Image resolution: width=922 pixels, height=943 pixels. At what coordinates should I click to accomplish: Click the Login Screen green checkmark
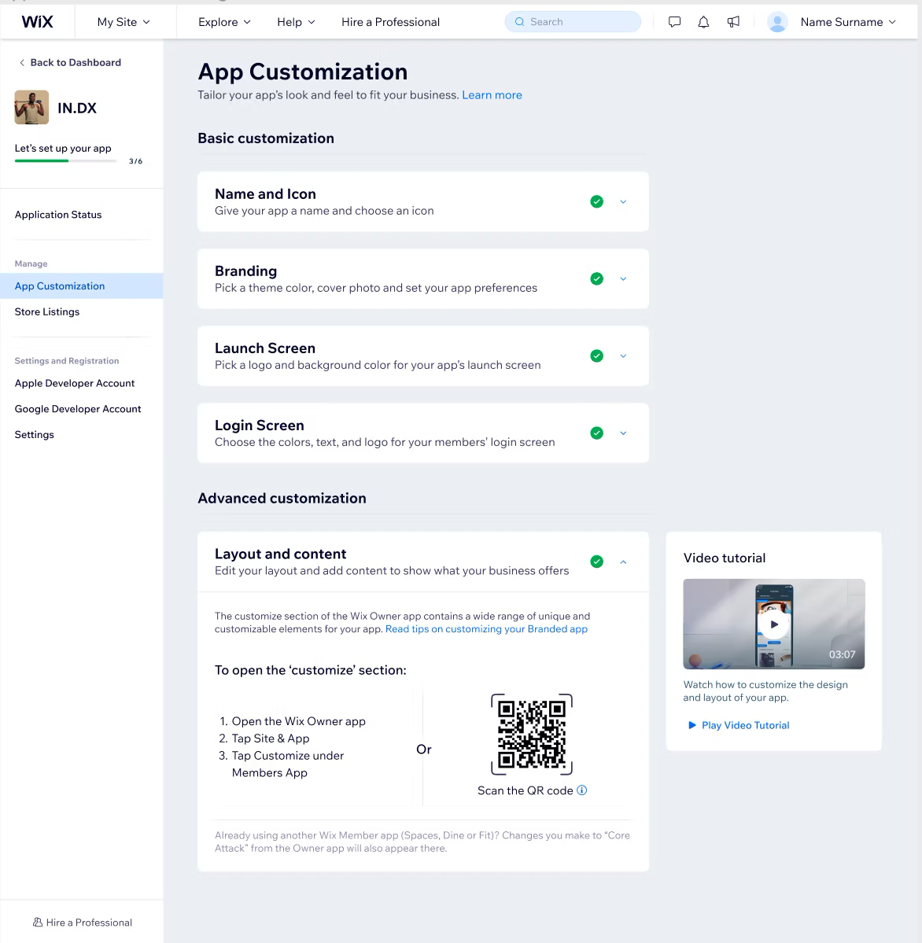click(x=596, y=433)
